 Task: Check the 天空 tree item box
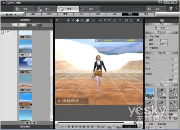(x=2, y=32)
